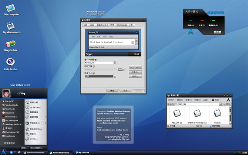Switch to My Pictures taskbar button
This screenshot has width=248, height=155.
(82, 152)
